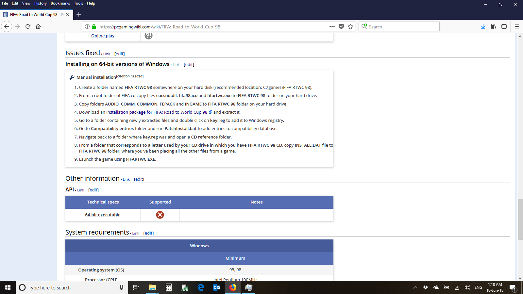
Task: Open page actions three-dot menu
Action: coord(332,26)
